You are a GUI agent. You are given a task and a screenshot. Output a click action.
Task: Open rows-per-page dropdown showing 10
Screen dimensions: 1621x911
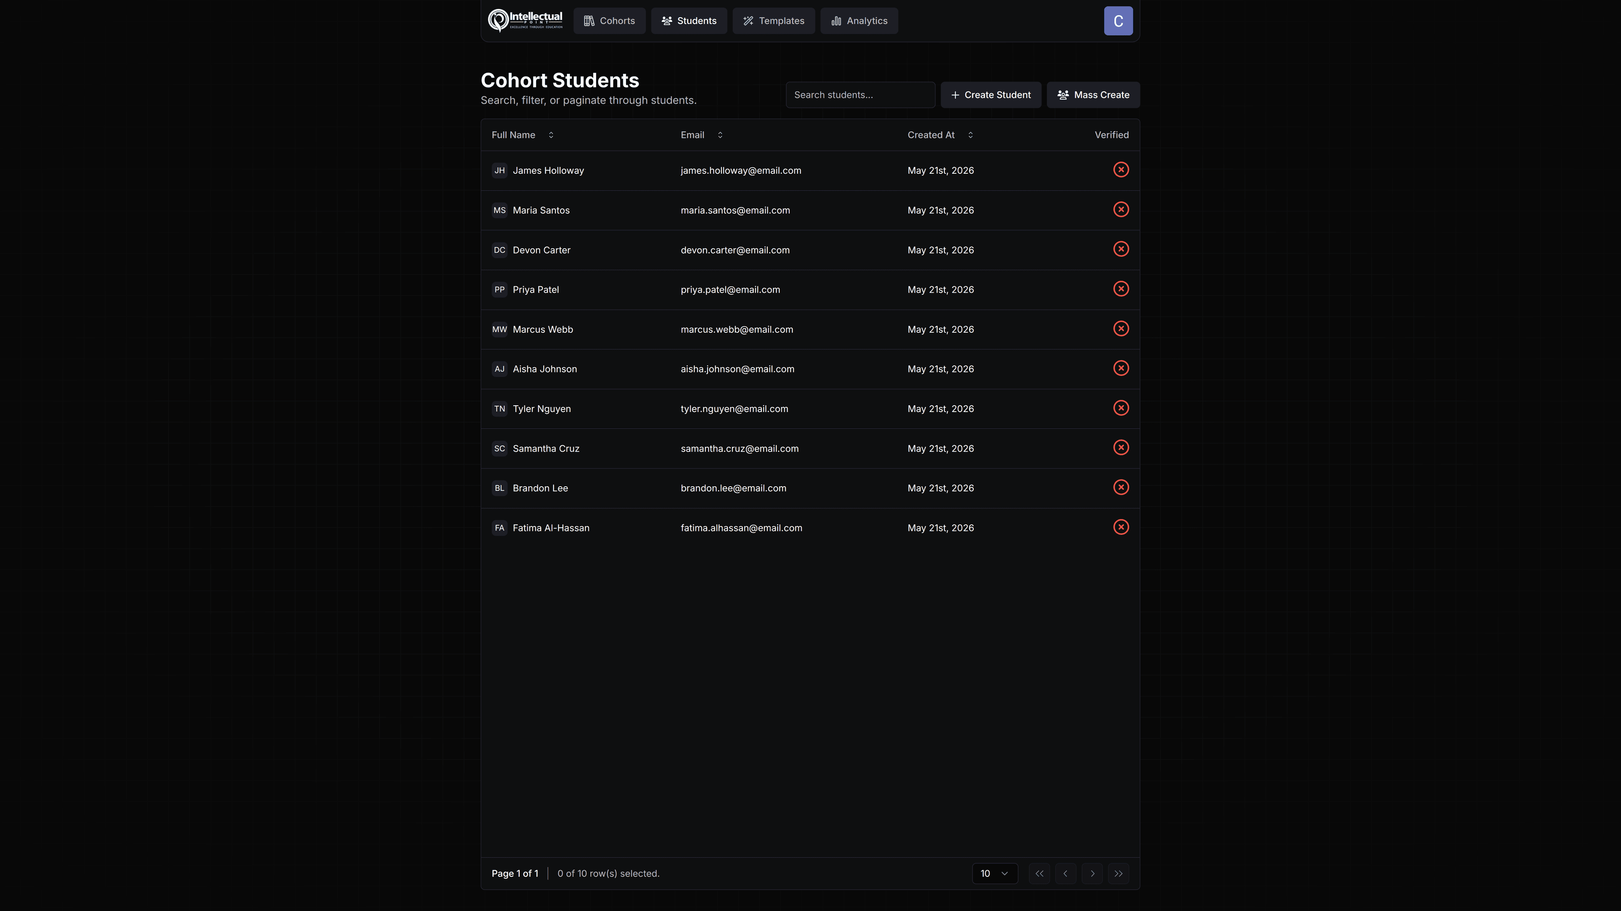click(995, 873)
